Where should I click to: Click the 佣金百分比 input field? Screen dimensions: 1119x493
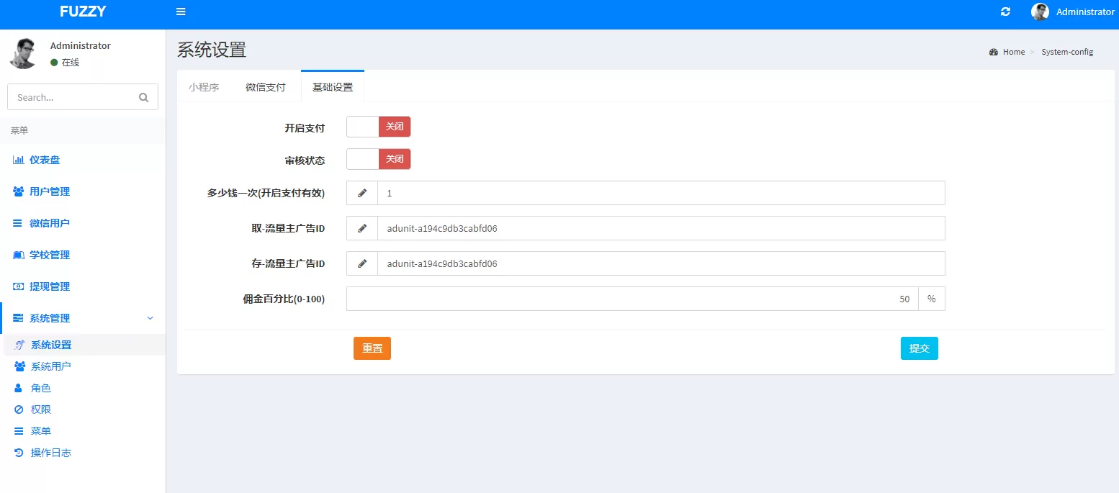click(x=632, y=299)
